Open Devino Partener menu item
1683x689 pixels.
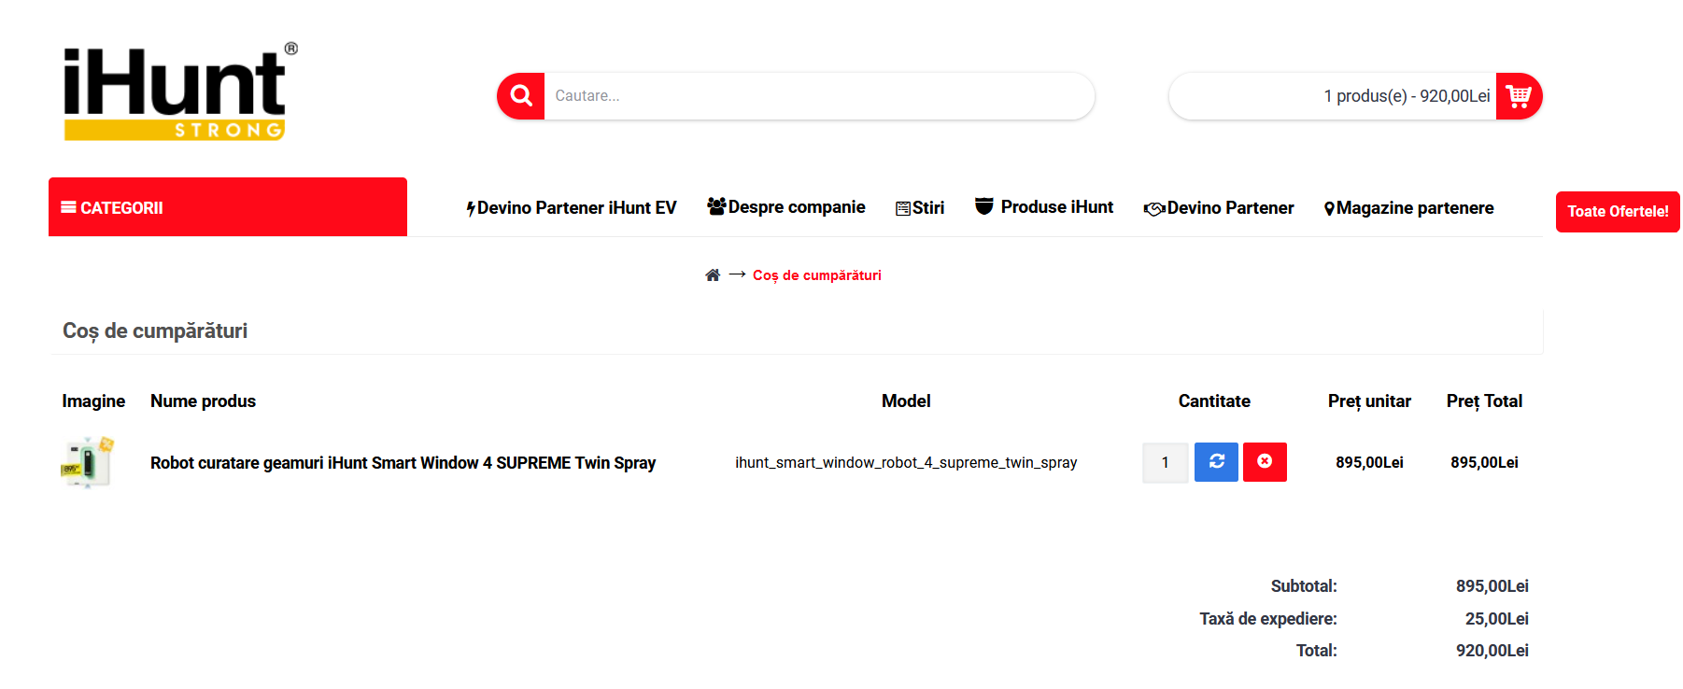pyautogui.click(x=1219, y=208)
